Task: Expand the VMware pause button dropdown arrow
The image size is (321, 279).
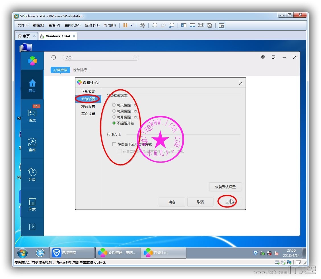Action: pos(131,25)
